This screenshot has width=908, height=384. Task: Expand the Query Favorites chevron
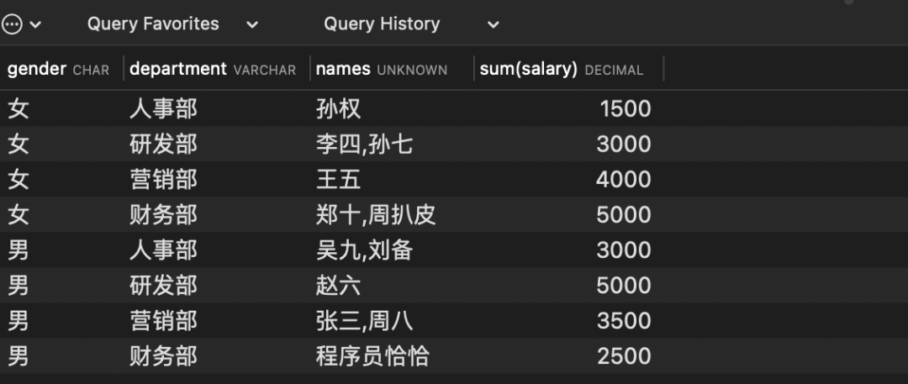click(252, 25)
